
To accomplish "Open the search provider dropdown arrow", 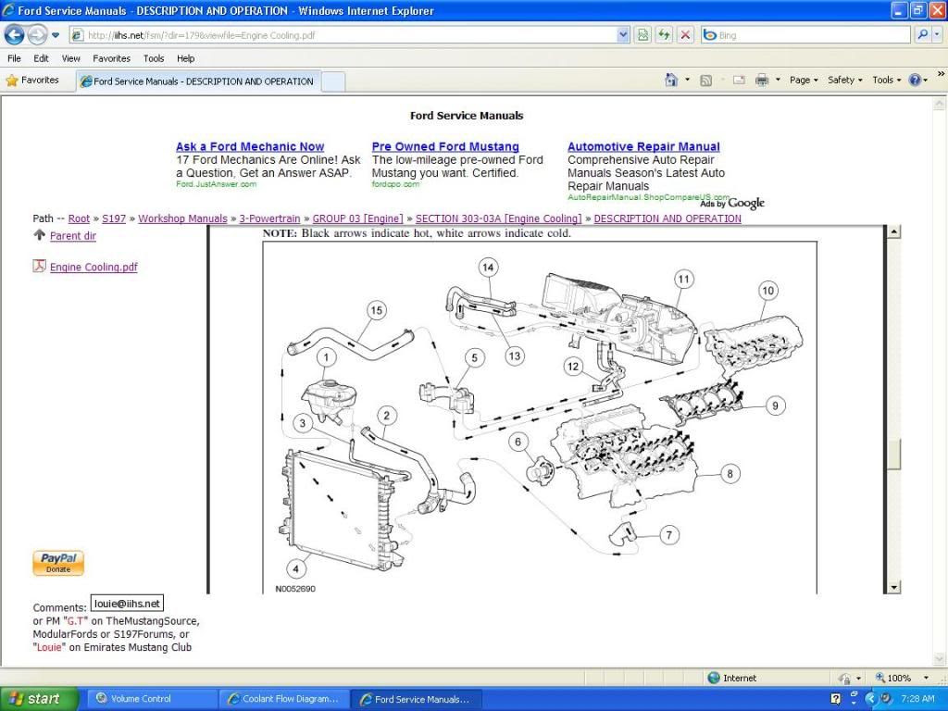I will [937, 35].
